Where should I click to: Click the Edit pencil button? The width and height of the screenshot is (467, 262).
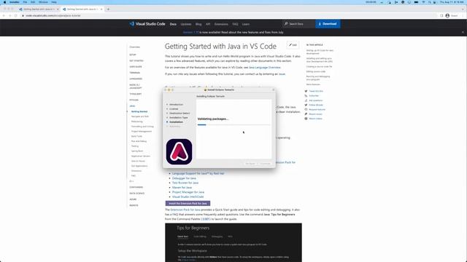click(293, 45)
